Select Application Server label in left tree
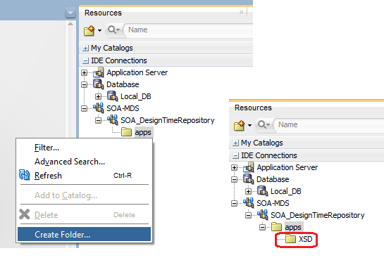Screen dimensions: 384x272 point(137,72)
